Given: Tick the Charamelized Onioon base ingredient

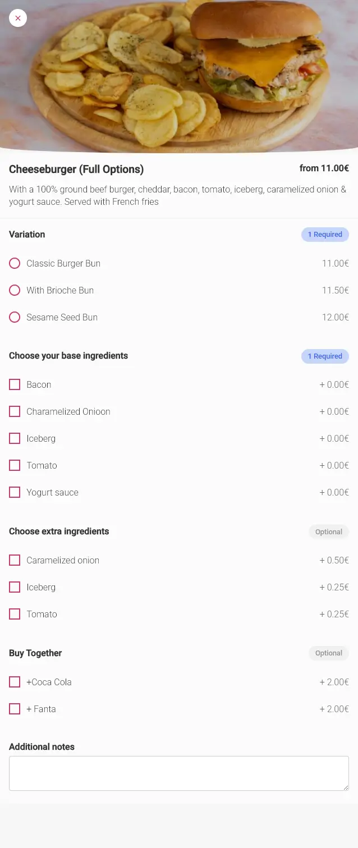Looking at the screenshot, I should 15,411.
